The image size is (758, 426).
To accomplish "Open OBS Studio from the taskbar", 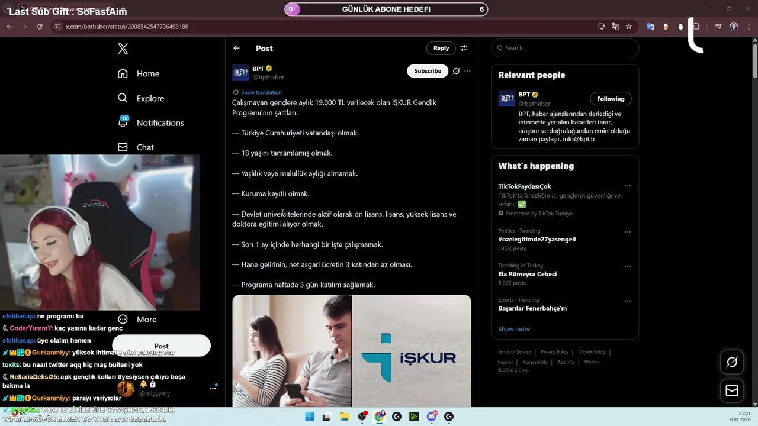I will [362, 417].
